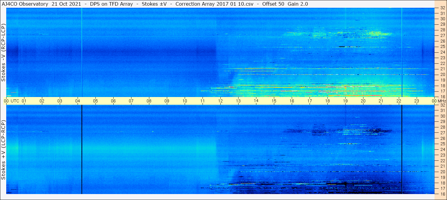Click the '00 UTC' start time label
This screenshot has height=200, width=447.
[x=12, y=101]
